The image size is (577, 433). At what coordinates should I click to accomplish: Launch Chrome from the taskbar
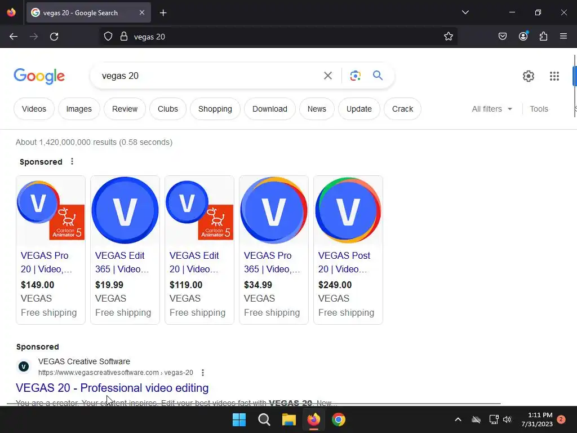click(339, 419)
